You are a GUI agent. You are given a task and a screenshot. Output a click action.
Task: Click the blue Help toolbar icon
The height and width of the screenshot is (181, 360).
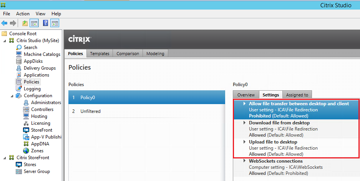(x=45, y=23)
